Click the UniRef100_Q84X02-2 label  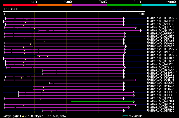point(162,86)
